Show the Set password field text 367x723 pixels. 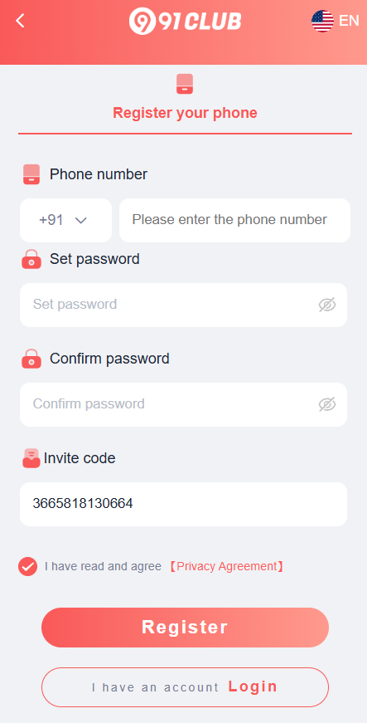327,305
